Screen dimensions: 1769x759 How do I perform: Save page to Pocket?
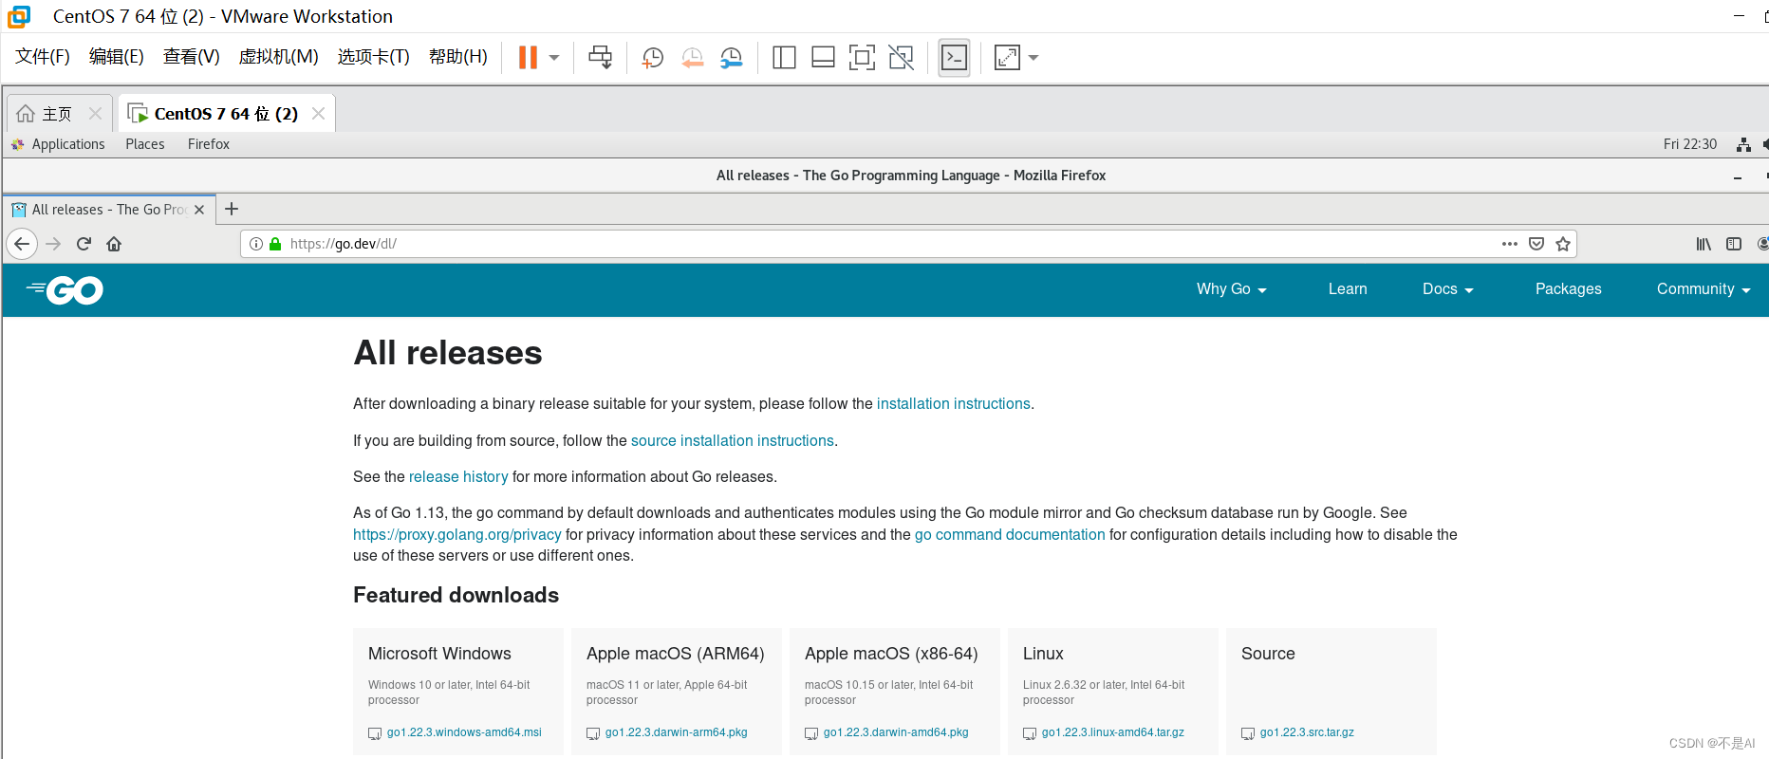pyautogui.click(x=1536, y=244)
